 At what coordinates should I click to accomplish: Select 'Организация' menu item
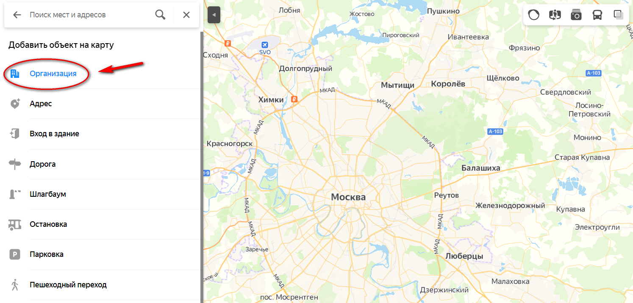[53, 74]
